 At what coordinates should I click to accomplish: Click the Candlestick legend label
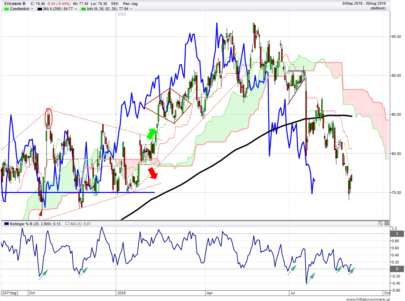(x=20, y=9)
